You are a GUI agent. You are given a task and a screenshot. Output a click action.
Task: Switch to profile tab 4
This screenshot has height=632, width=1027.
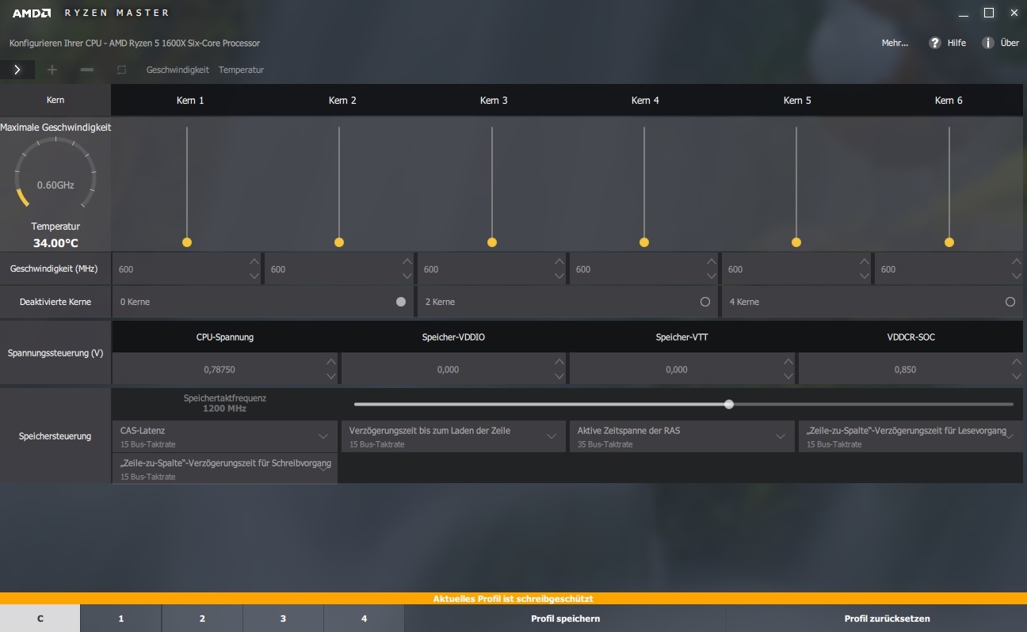click(364, 619)
